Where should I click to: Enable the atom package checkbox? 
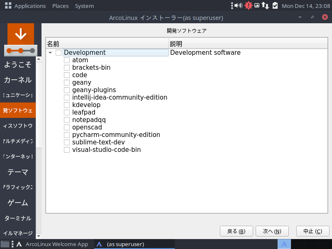pyautogui.click(x=67, y=60)
